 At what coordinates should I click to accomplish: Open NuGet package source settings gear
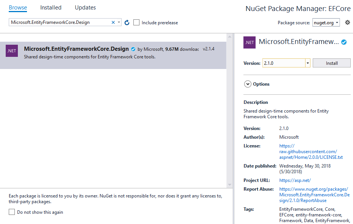pos(348,22)
